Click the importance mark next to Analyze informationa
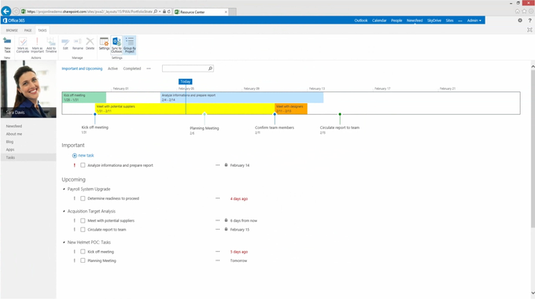Image resolution: width=535 pixels, height=299 pixels. (75, 165)
